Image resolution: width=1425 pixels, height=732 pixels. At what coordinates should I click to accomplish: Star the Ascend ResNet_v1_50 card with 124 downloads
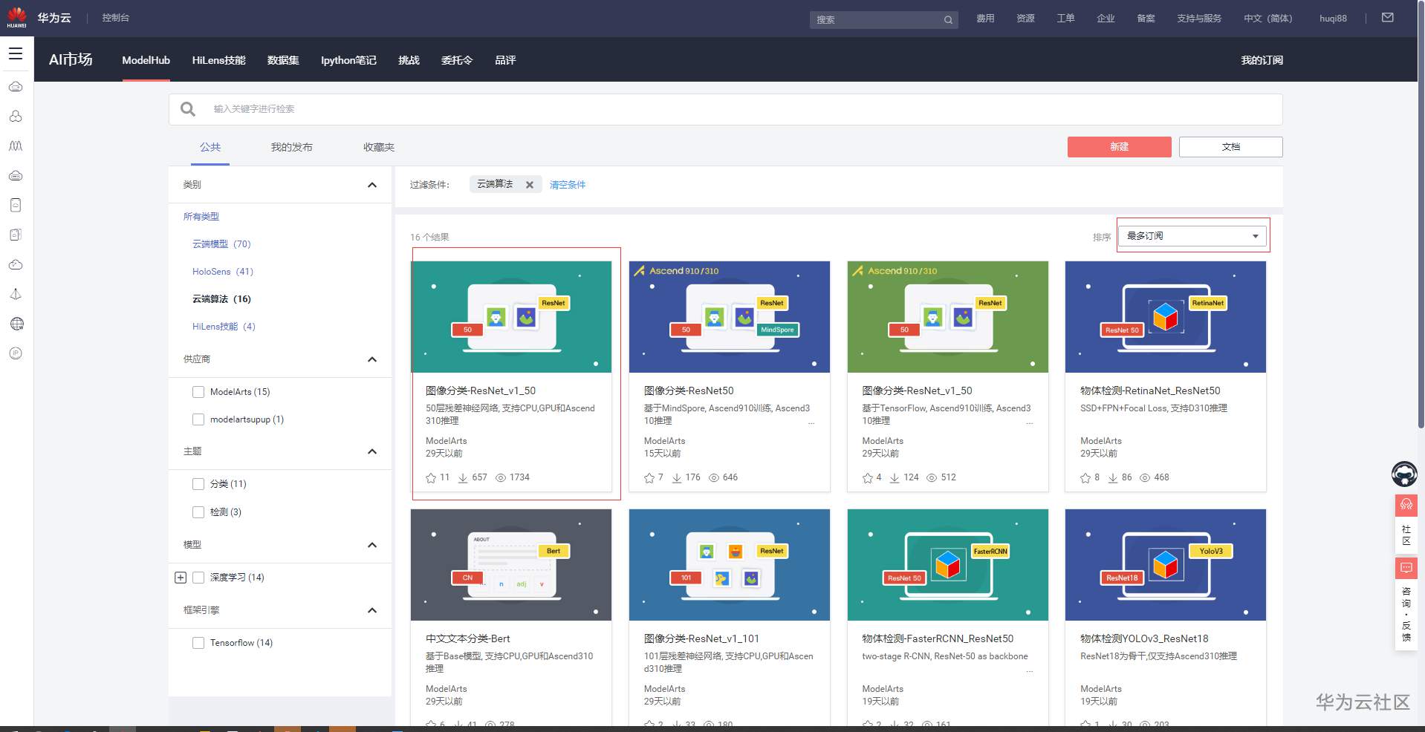(868, 478)
